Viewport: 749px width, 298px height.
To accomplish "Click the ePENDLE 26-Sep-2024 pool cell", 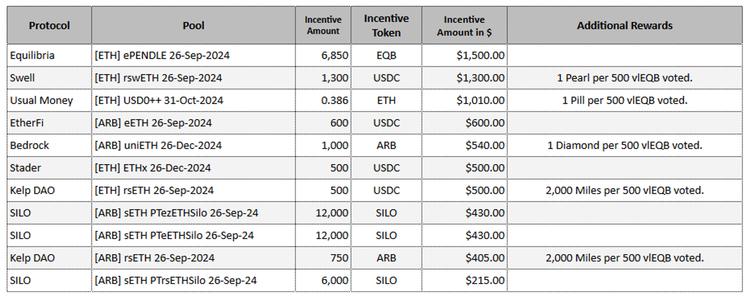I will click(x=162, y=55).
